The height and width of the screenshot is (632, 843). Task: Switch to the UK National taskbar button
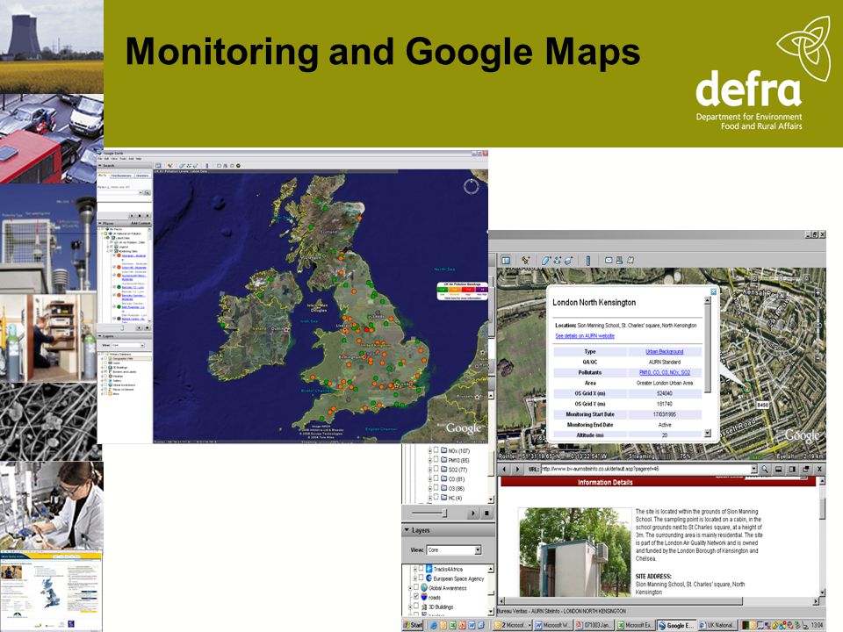[x=717, y=626]
